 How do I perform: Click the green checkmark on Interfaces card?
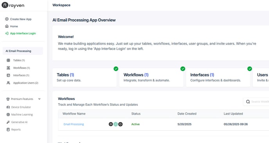point(249,69)
